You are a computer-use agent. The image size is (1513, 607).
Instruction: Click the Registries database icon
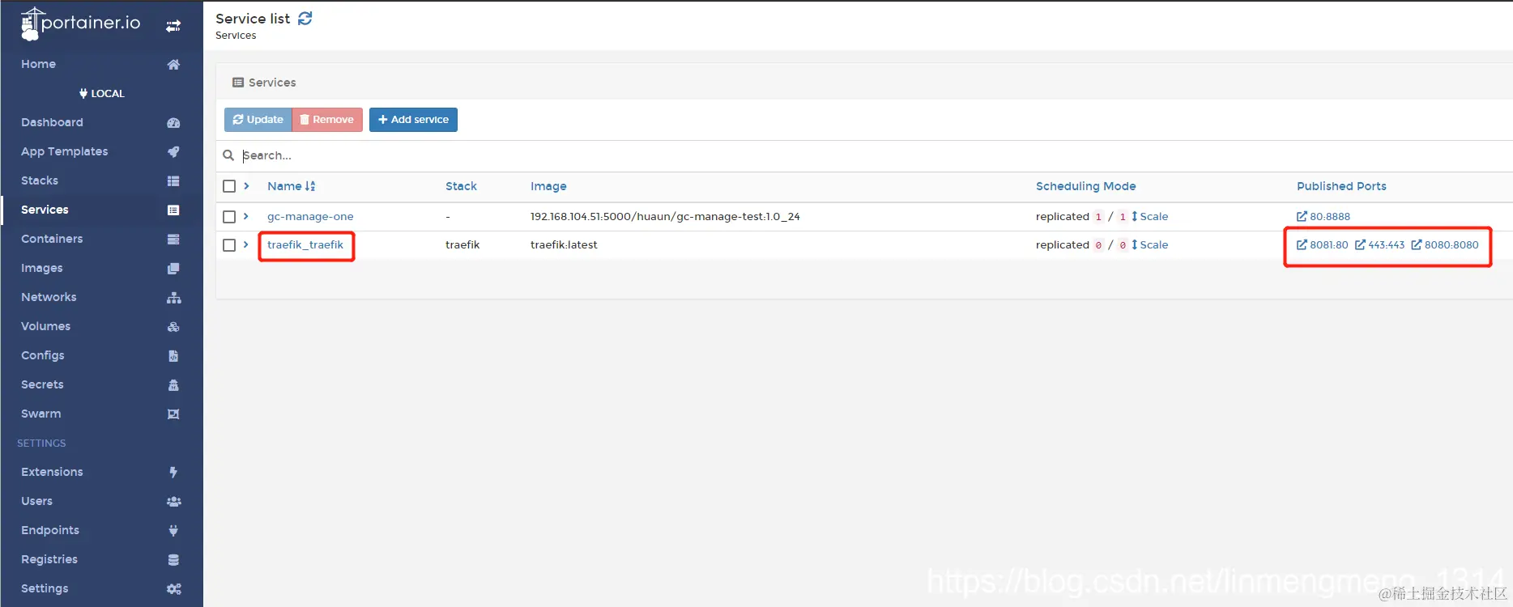[x=173, y=559]
